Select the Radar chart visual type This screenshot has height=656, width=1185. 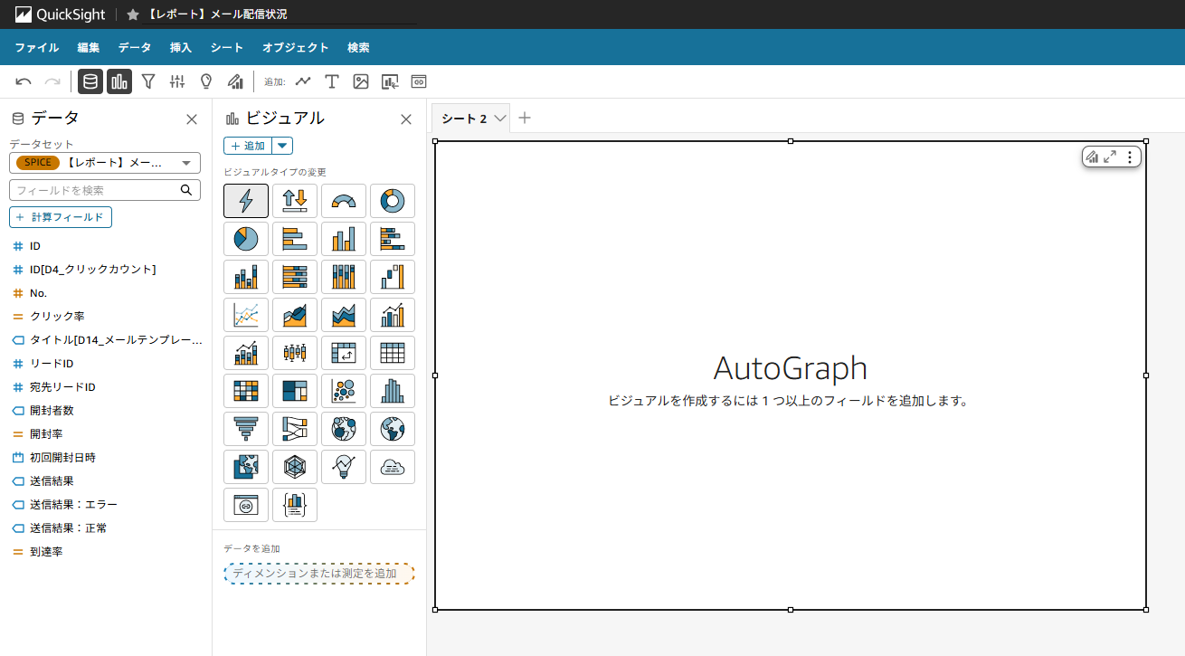[x=295, y=467]
